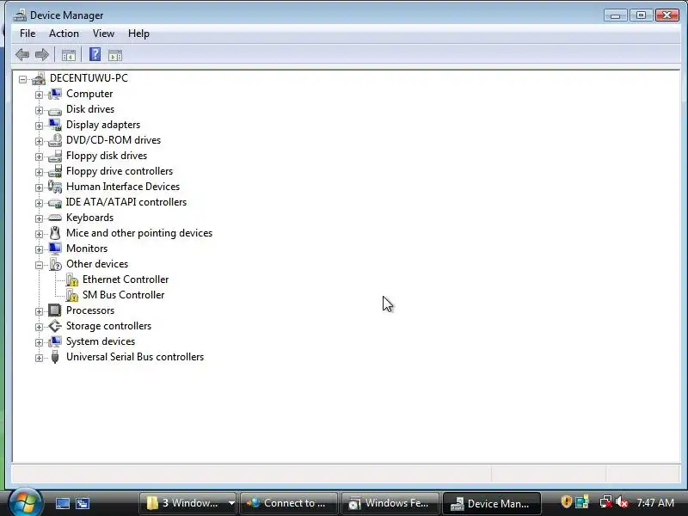Image resolution: width=688 pixels, height=516 pixels.
Task: Click the DVD/CD-ROM drives icon
Action: click(x=55, y=140)
